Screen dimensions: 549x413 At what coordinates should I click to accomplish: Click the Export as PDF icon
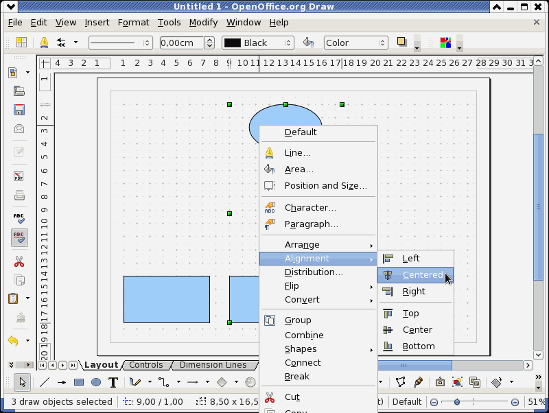pos(19,176)
